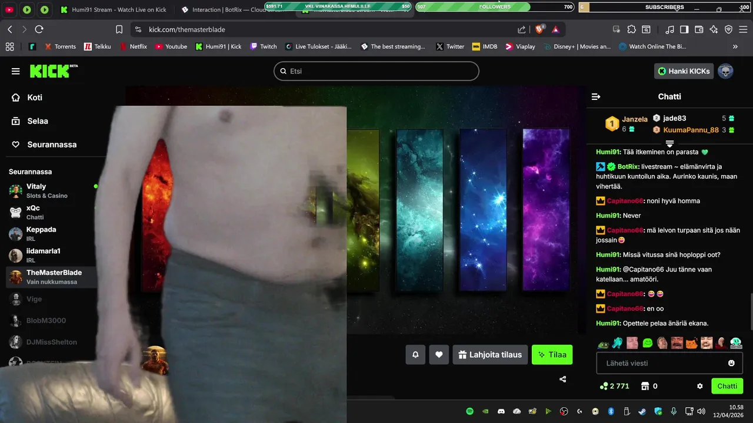753x423 pixels.
Task: Toggle the browser sidebar panel
Action: pyautogui.click(x=684, y=29)
